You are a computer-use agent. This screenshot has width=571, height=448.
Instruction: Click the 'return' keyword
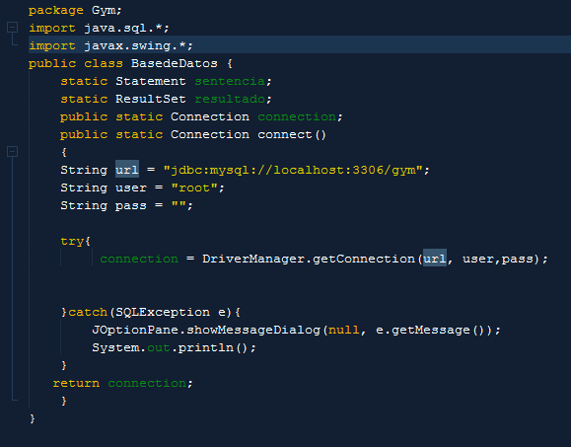pyautogui.click(x=76, y=384)
